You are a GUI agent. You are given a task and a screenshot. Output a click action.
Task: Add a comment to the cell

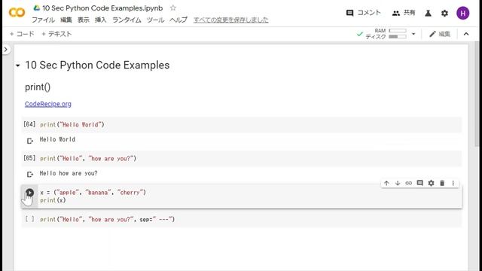pos(420,183)
